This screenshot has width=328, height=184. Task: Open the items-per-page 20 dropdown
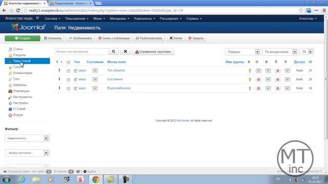coord(306,52)
